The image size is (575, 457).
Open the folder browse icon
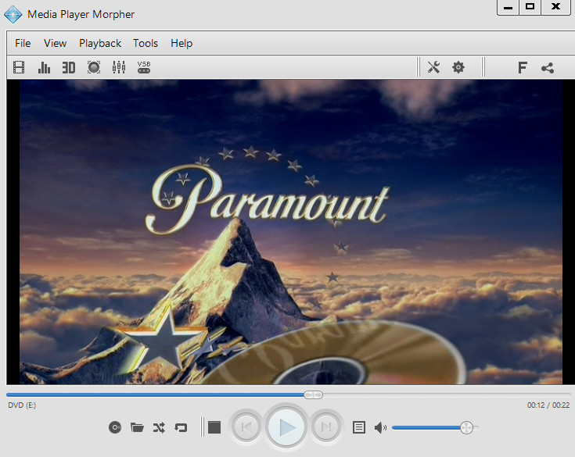[137, 427]
